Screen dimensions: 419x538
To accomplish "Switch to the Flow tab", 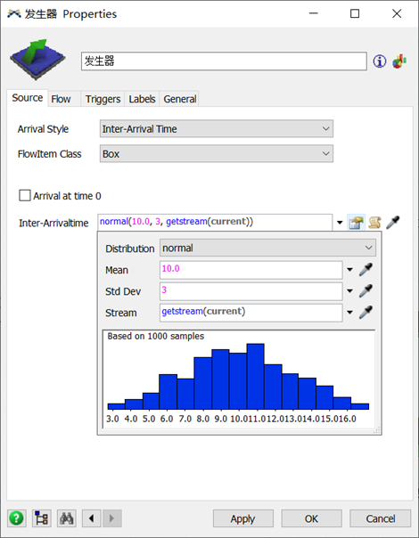I will click(62, 99).
